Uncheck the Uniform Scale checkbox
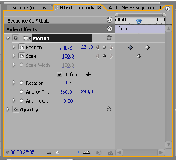Screen dimensions: 176x160 [59, 74]
